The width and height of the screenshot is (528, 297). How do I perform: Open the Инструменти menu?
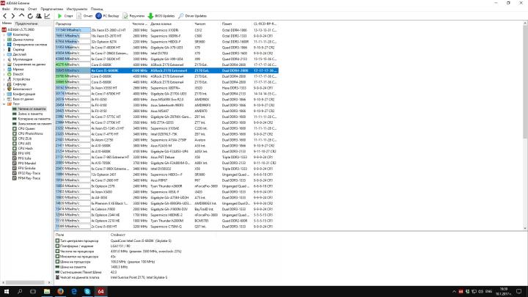point(77,9)
